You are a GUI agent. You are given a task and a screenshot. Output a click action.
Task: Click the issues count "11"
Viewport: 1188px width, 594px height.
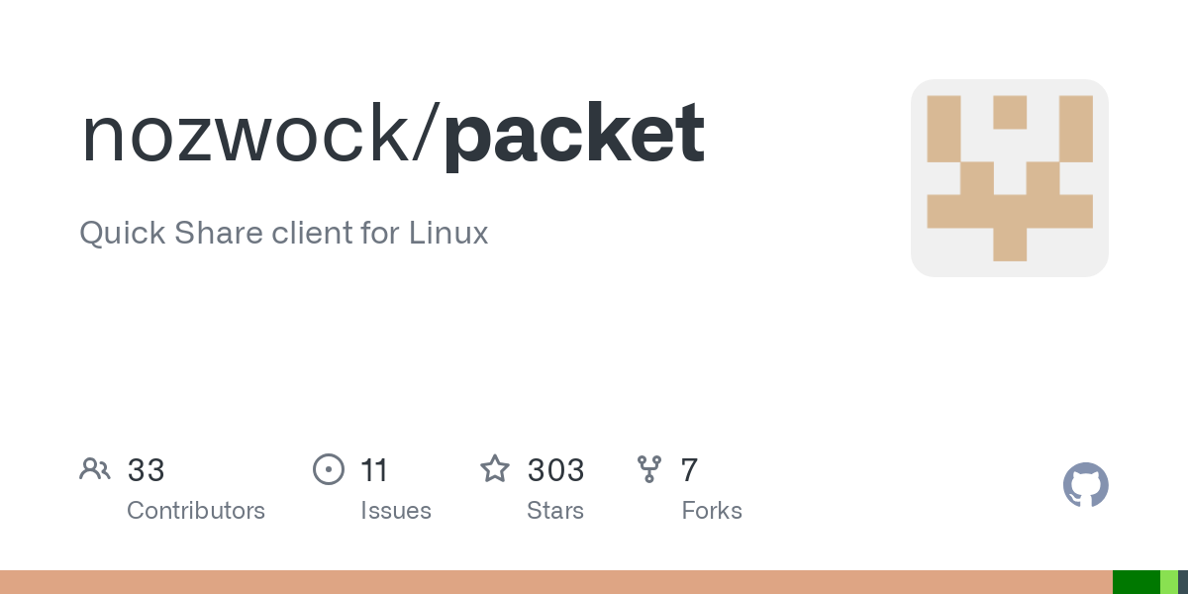coord(374,470)
